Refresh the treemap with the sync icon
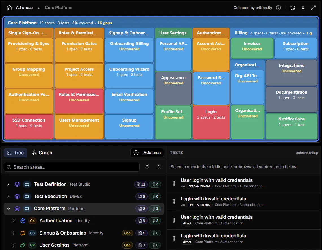The height and width of the screenshot is (250, 322). (x=293, y=8)
